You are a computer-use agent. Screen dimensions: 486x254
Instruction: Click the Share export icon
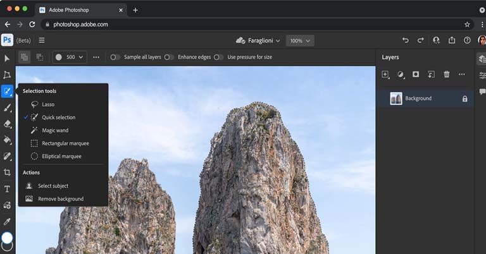(x=452, y=40)
